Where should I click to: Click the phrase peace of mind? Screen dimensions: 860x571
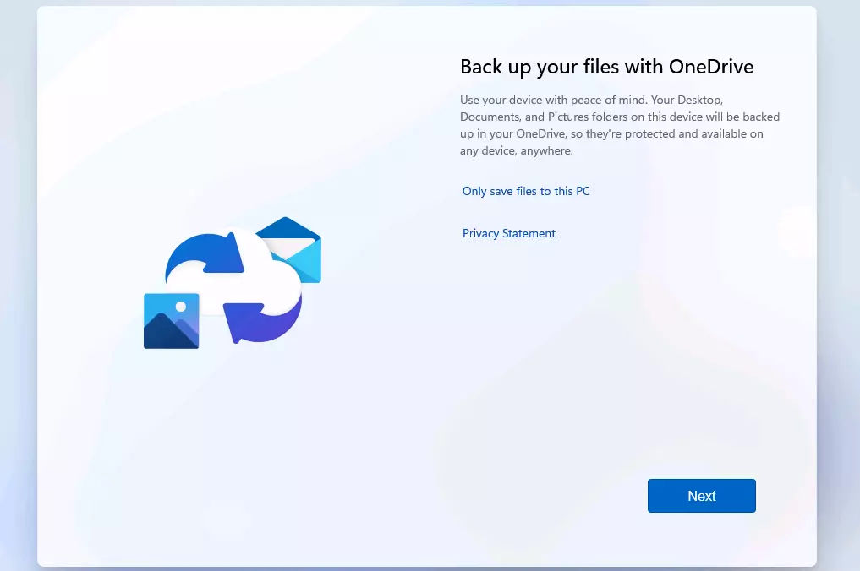click(606, 100)
